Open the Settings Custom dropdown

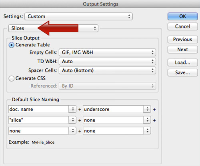[x=78, y=16]
